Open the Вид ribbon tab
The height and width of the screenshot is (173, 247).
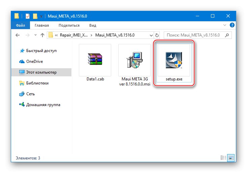[x=93, y=25]
